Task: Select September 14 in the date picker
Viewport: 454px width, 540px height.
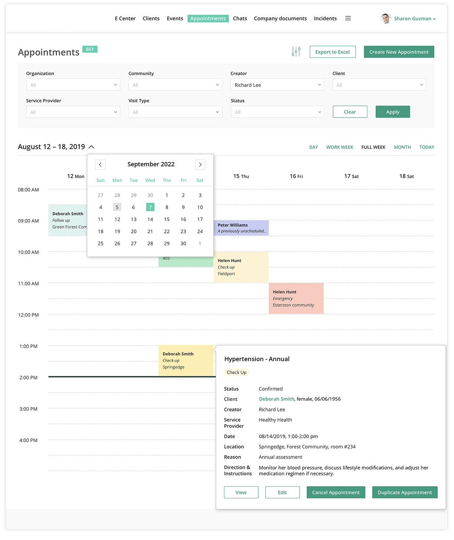Action: 150,219
